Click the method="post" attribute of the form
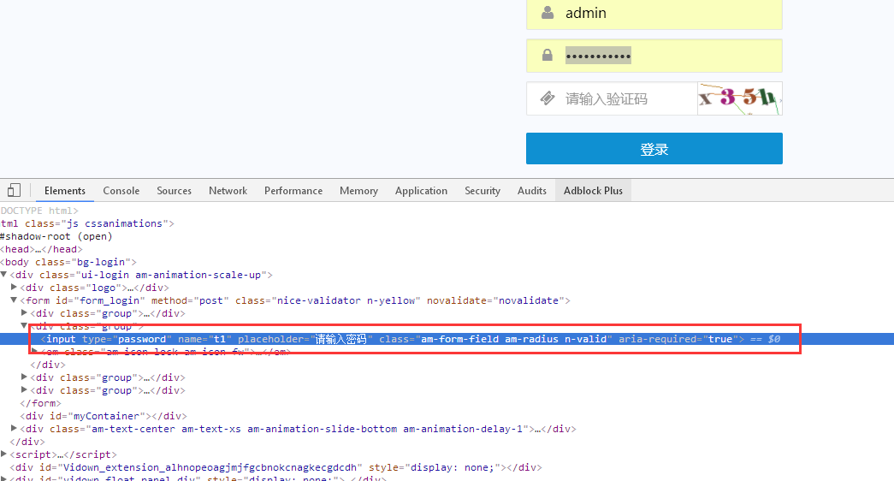The width and height of the screenshot is (894, 481). click(190, 300)
